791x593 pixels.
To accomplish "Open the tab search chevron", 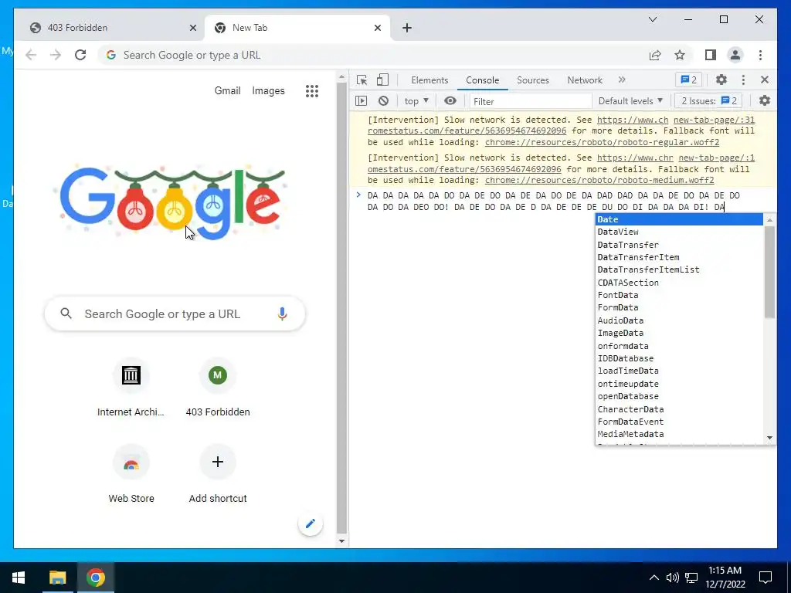I will (652, 19).
